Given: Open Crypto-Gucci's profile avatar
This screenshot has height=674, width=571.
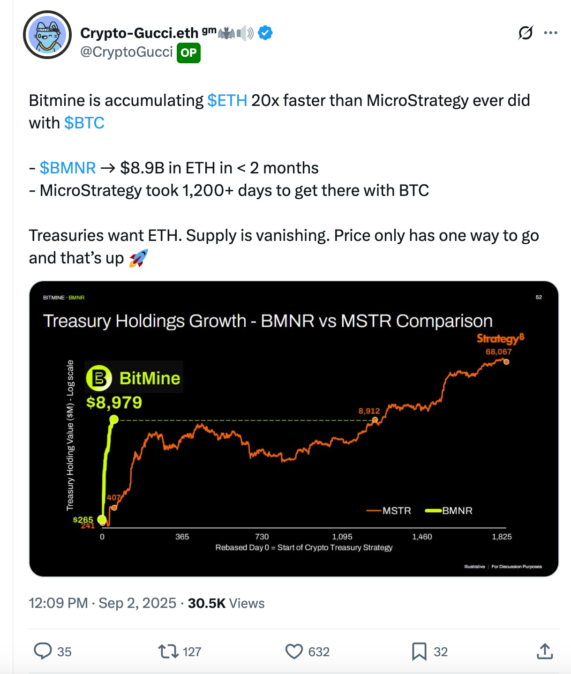Looking at the screenshot, I should coord(47,35).
